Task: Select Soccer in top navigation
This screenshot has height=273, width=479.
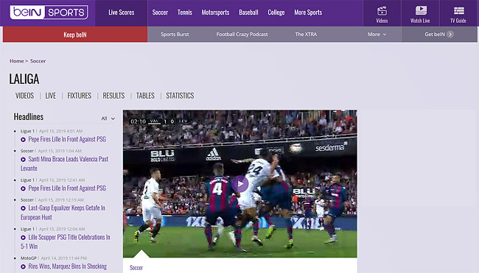Action: pyautogui.click(x=160, y=13)
